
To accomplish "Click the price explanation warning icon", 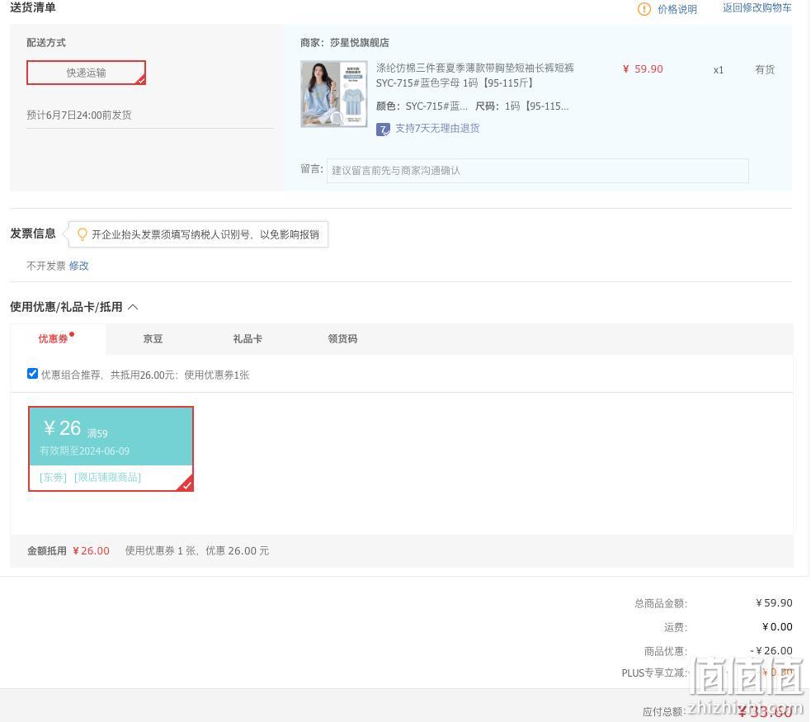I will tap(644, 9).
